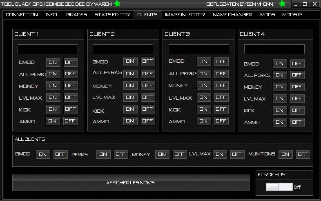Turn GMOD OFF for Client 2
Viewport: 321px width, 201px height.
pyautogui.click(x=148, y=61)
